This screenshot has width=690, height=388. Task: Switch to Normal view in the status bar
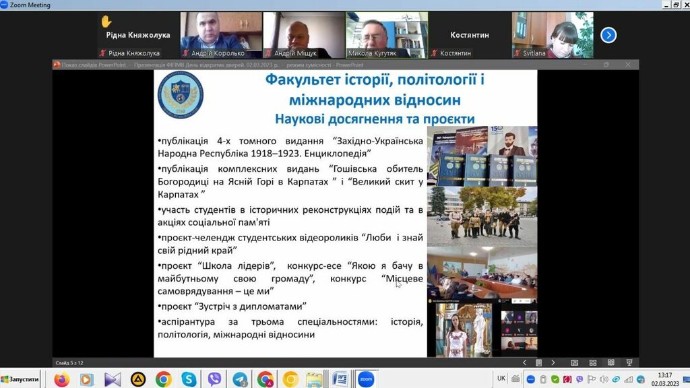[575, 362]
